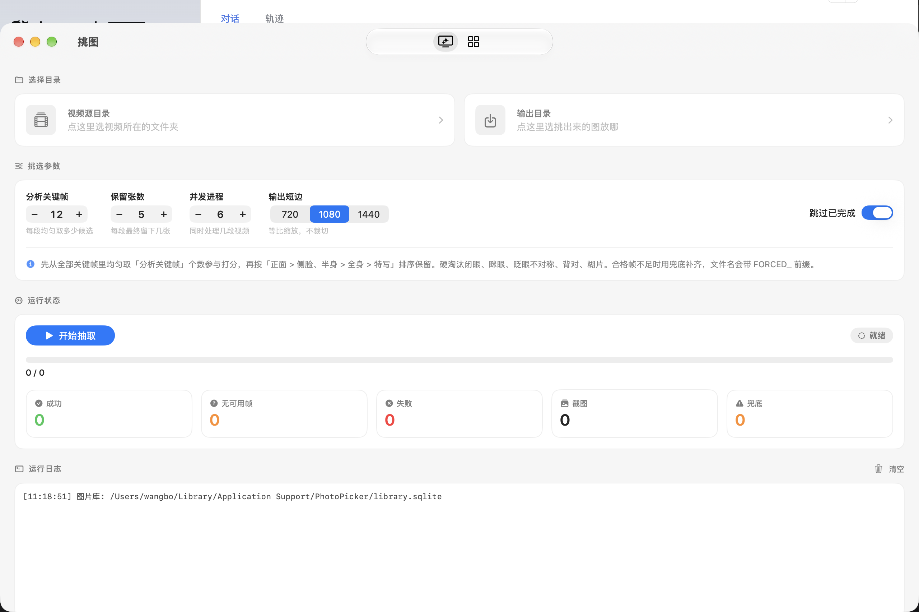This screenshot has height=612, width=919.
Task: Click the download icon for 输出目录
Action: pyautogui.click(x=490, y=120)
